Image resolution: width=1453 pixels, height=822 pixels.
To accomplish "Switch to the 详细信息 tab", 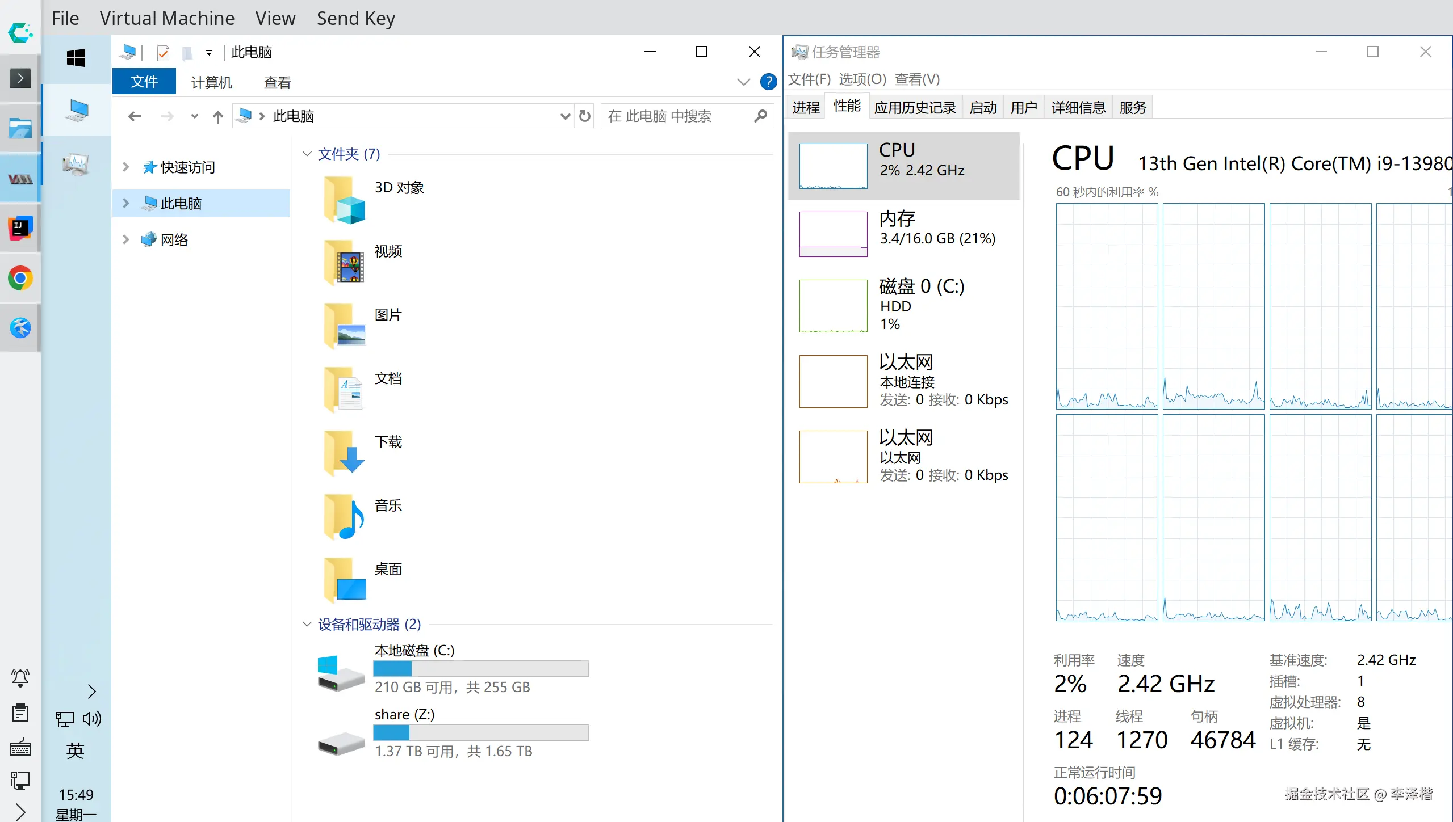I will coord(1078,107).
